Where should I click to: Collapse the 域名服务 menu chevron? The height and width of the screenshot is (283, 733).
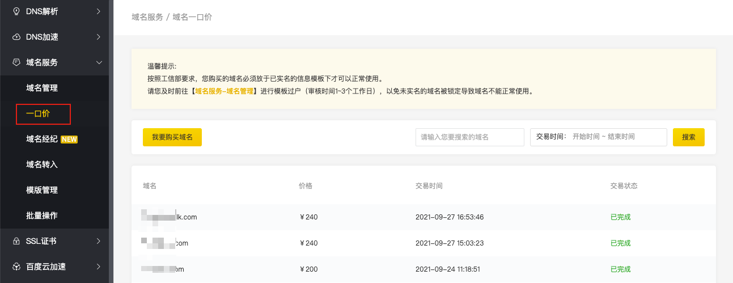pos(99,62)
